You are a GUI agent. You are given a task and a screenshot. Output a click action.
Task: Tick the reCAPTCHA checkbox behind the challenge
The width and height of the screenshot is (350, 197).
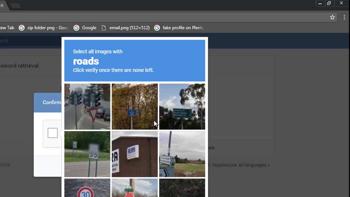52,133
